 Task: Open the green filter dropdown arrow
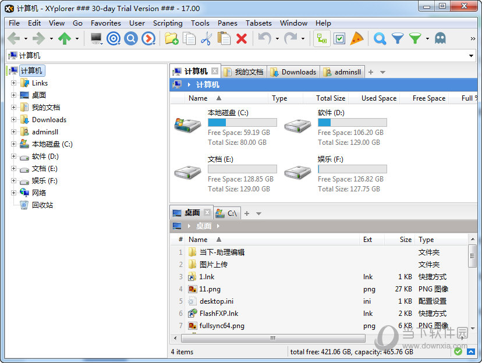pos(427,39)
